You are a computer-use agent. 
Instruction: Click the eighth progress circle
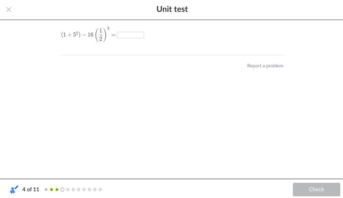pyautogui.click(x=84, y=190)
